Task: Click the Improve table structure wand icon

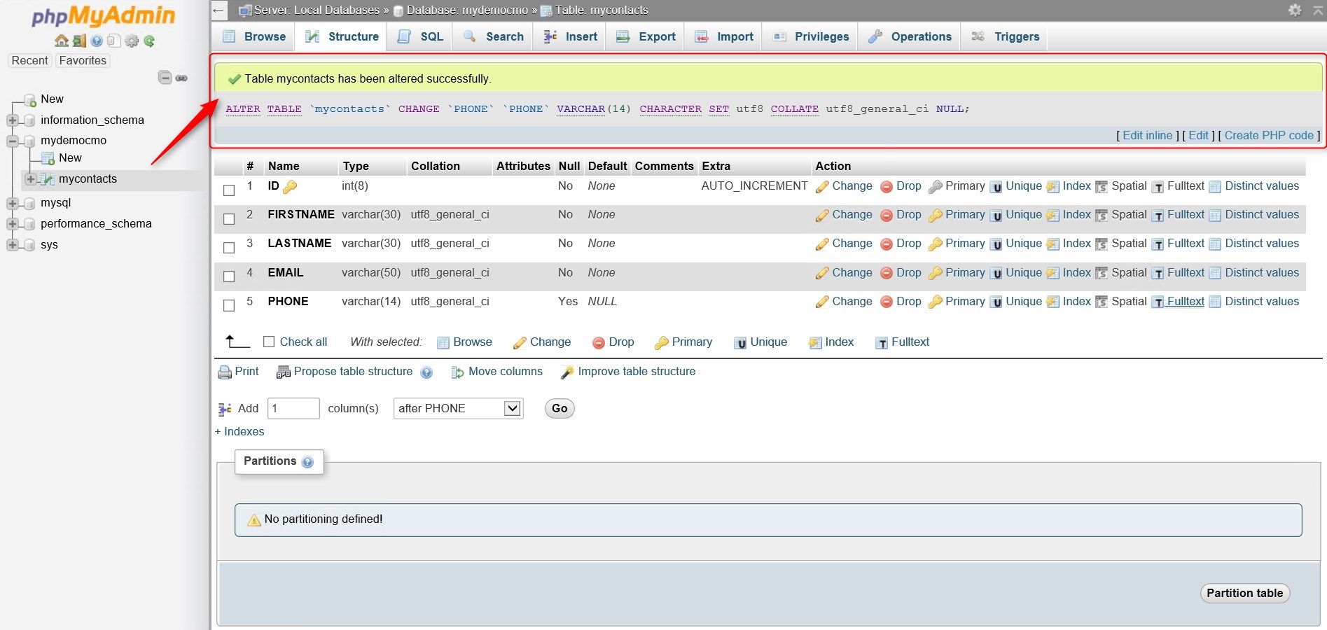Action: (568, 371)
